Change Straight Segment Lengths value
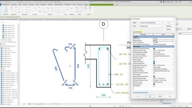192x108 pixels. [x=163, y=52]
